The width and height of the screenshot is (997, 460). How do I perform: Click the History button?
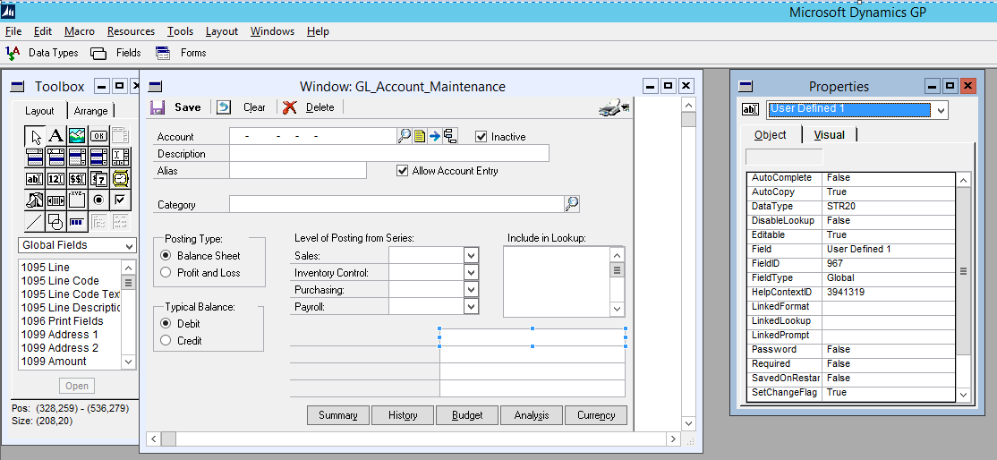[403, 415]
